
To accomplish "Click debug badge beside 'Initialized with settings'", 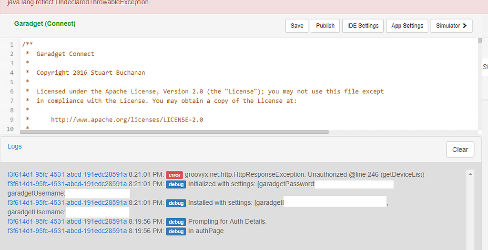I will (176, 184).
